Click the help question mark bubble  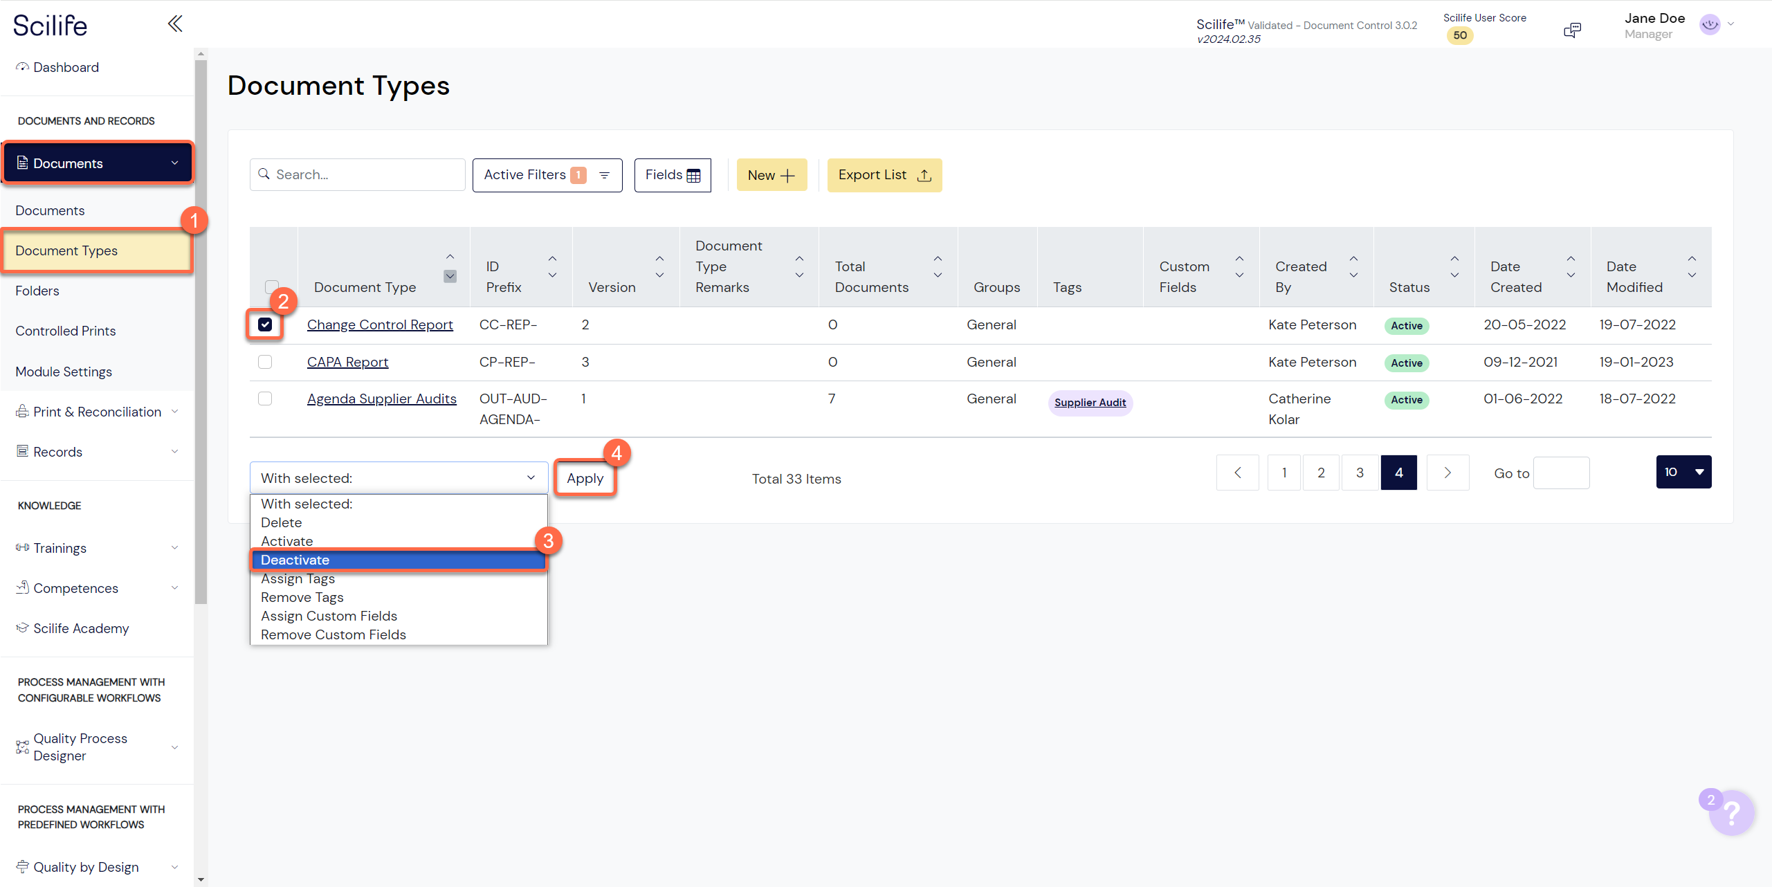point(1731,814)
